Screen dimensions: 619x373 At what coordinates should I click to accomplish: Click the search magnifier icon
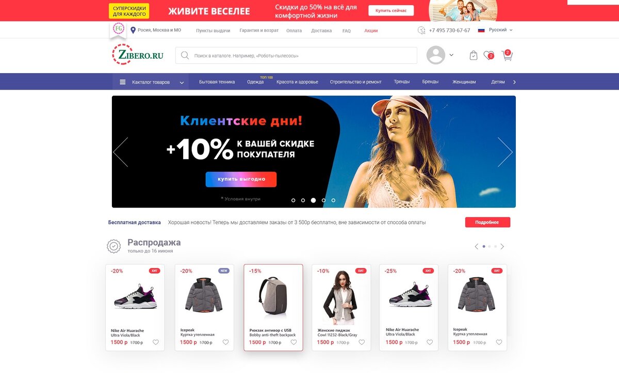click(x=185, y=55)
